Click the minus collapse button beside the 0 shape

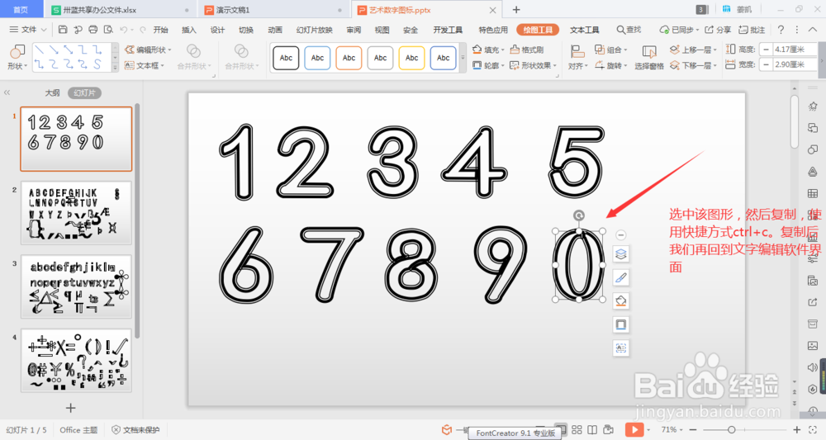pyautogui.click(x=621, y=234)
